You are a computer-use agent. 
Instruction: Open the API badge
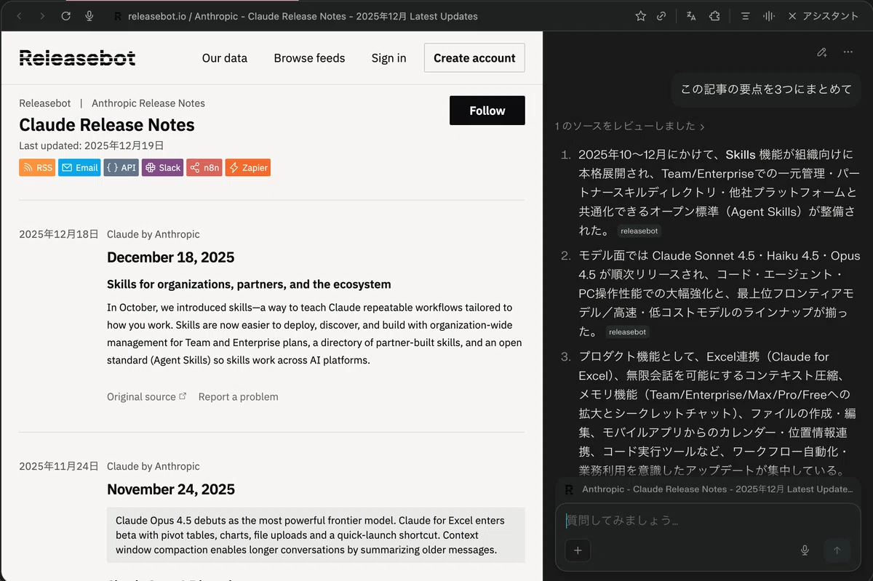[x=121, y=167]
